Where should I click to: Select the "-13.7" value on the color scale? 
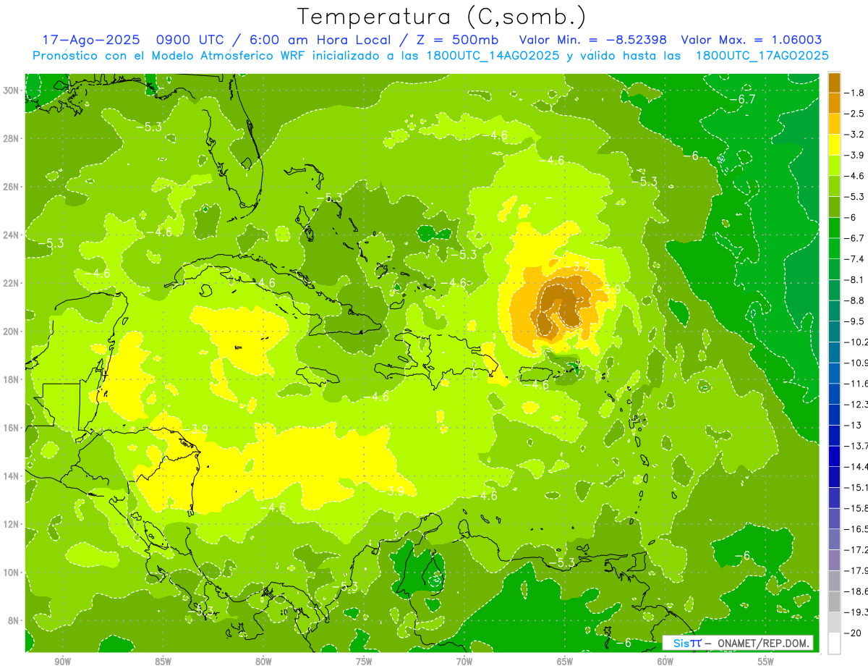pyautogui.click(x=856, y=446)
